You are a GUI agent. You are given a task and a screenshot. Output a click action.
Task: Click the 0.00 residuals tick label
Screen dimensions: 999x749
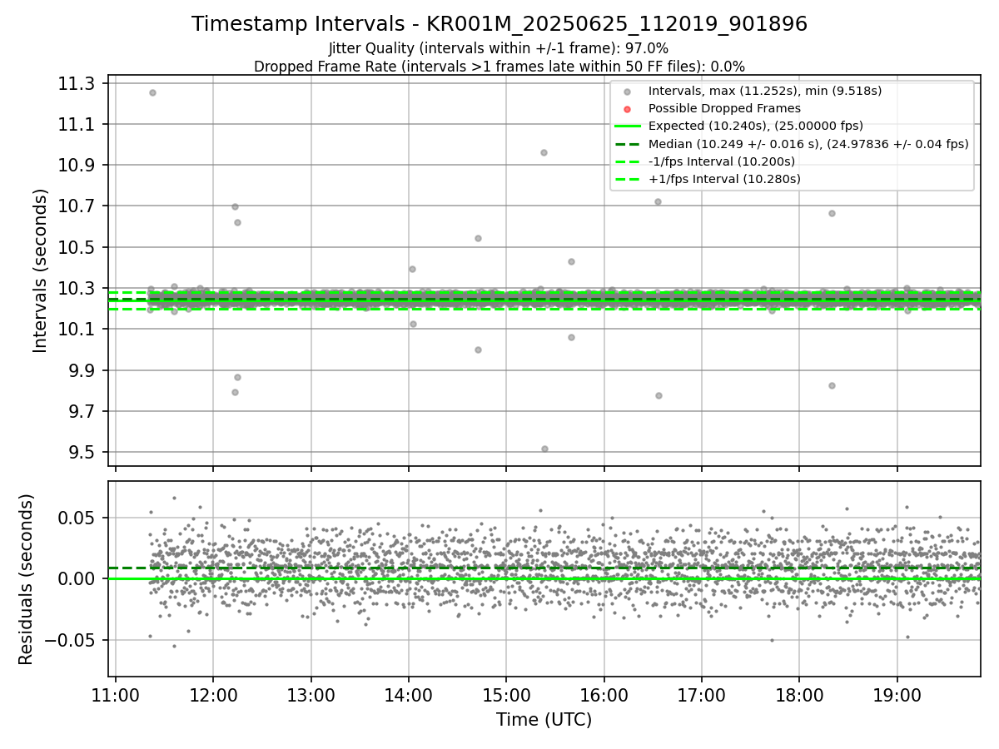(x=78, y=578)
